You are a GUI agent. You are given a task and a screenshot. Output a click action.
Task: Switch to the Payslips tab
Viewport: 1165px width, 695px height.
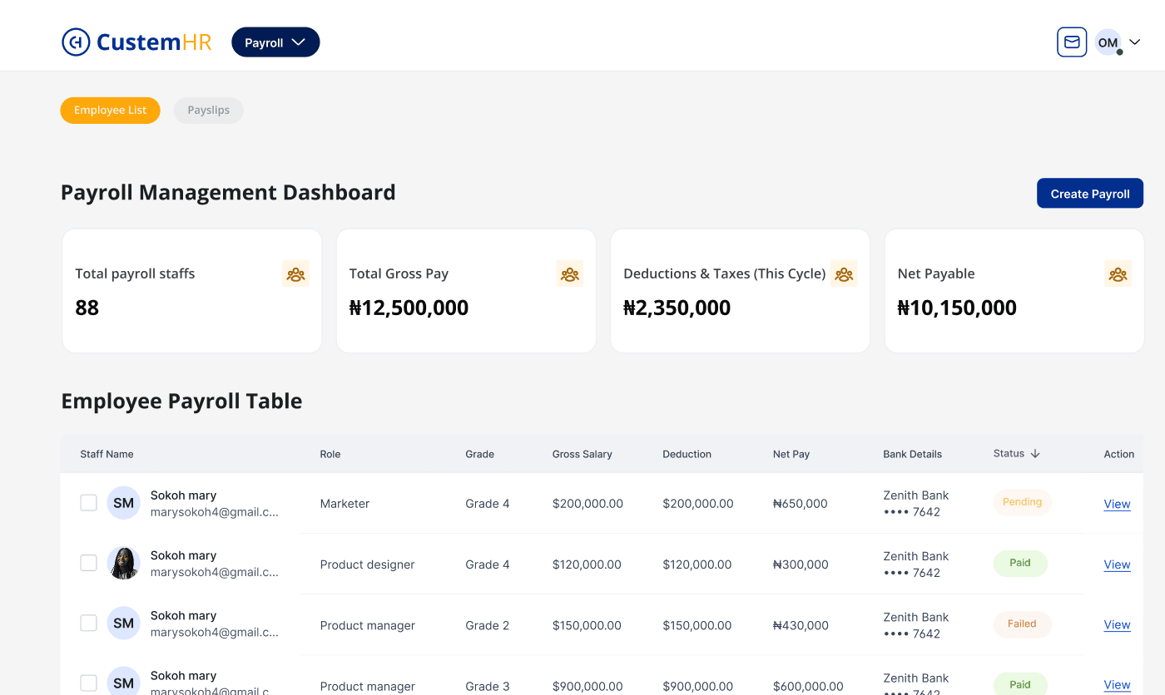coord(208,111)
